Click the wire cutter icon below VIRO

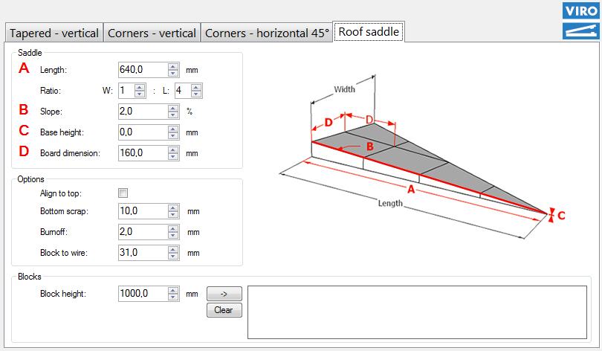pos(581,30)
